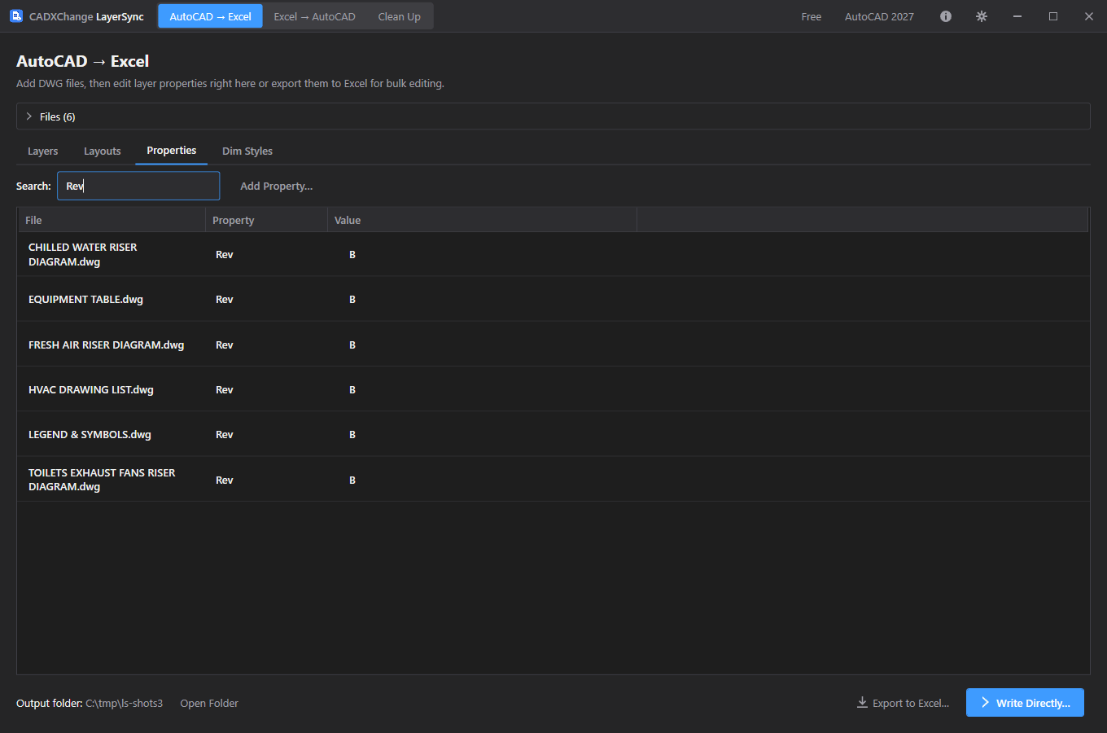Click the output folder path C:\tmp\ls-shots3

tap(124, 703)
